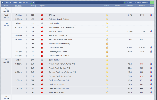Open detail for GBP Flash Services PMI
The height and width of the screenshot is (100, 157).
(x=107, y=84)
